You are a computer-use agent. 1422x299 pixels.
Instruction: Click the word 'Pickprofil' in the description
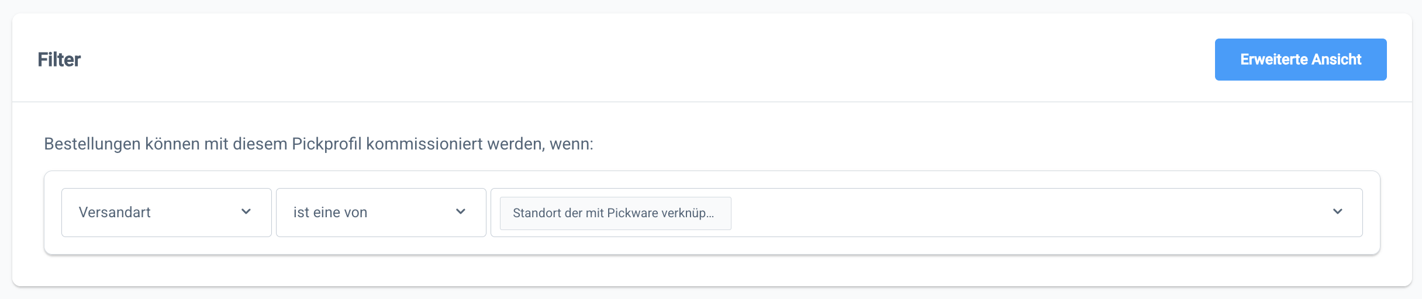[x=326, y=144]
